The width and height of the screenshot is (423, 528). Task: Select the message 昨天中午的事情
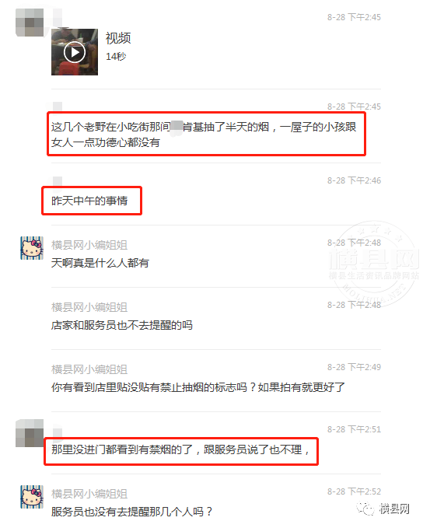point(89,201)
